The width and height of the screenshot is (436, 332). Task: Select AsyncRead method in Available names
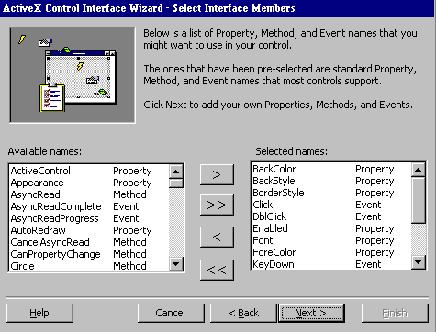[89, 194]
